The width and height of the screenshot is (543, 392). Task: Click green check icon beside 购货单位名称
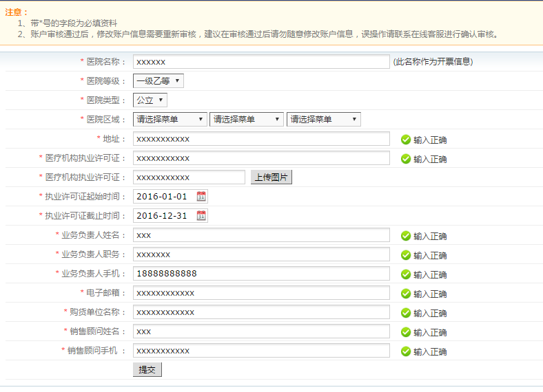pyautogui.click(x=406, y=313)
